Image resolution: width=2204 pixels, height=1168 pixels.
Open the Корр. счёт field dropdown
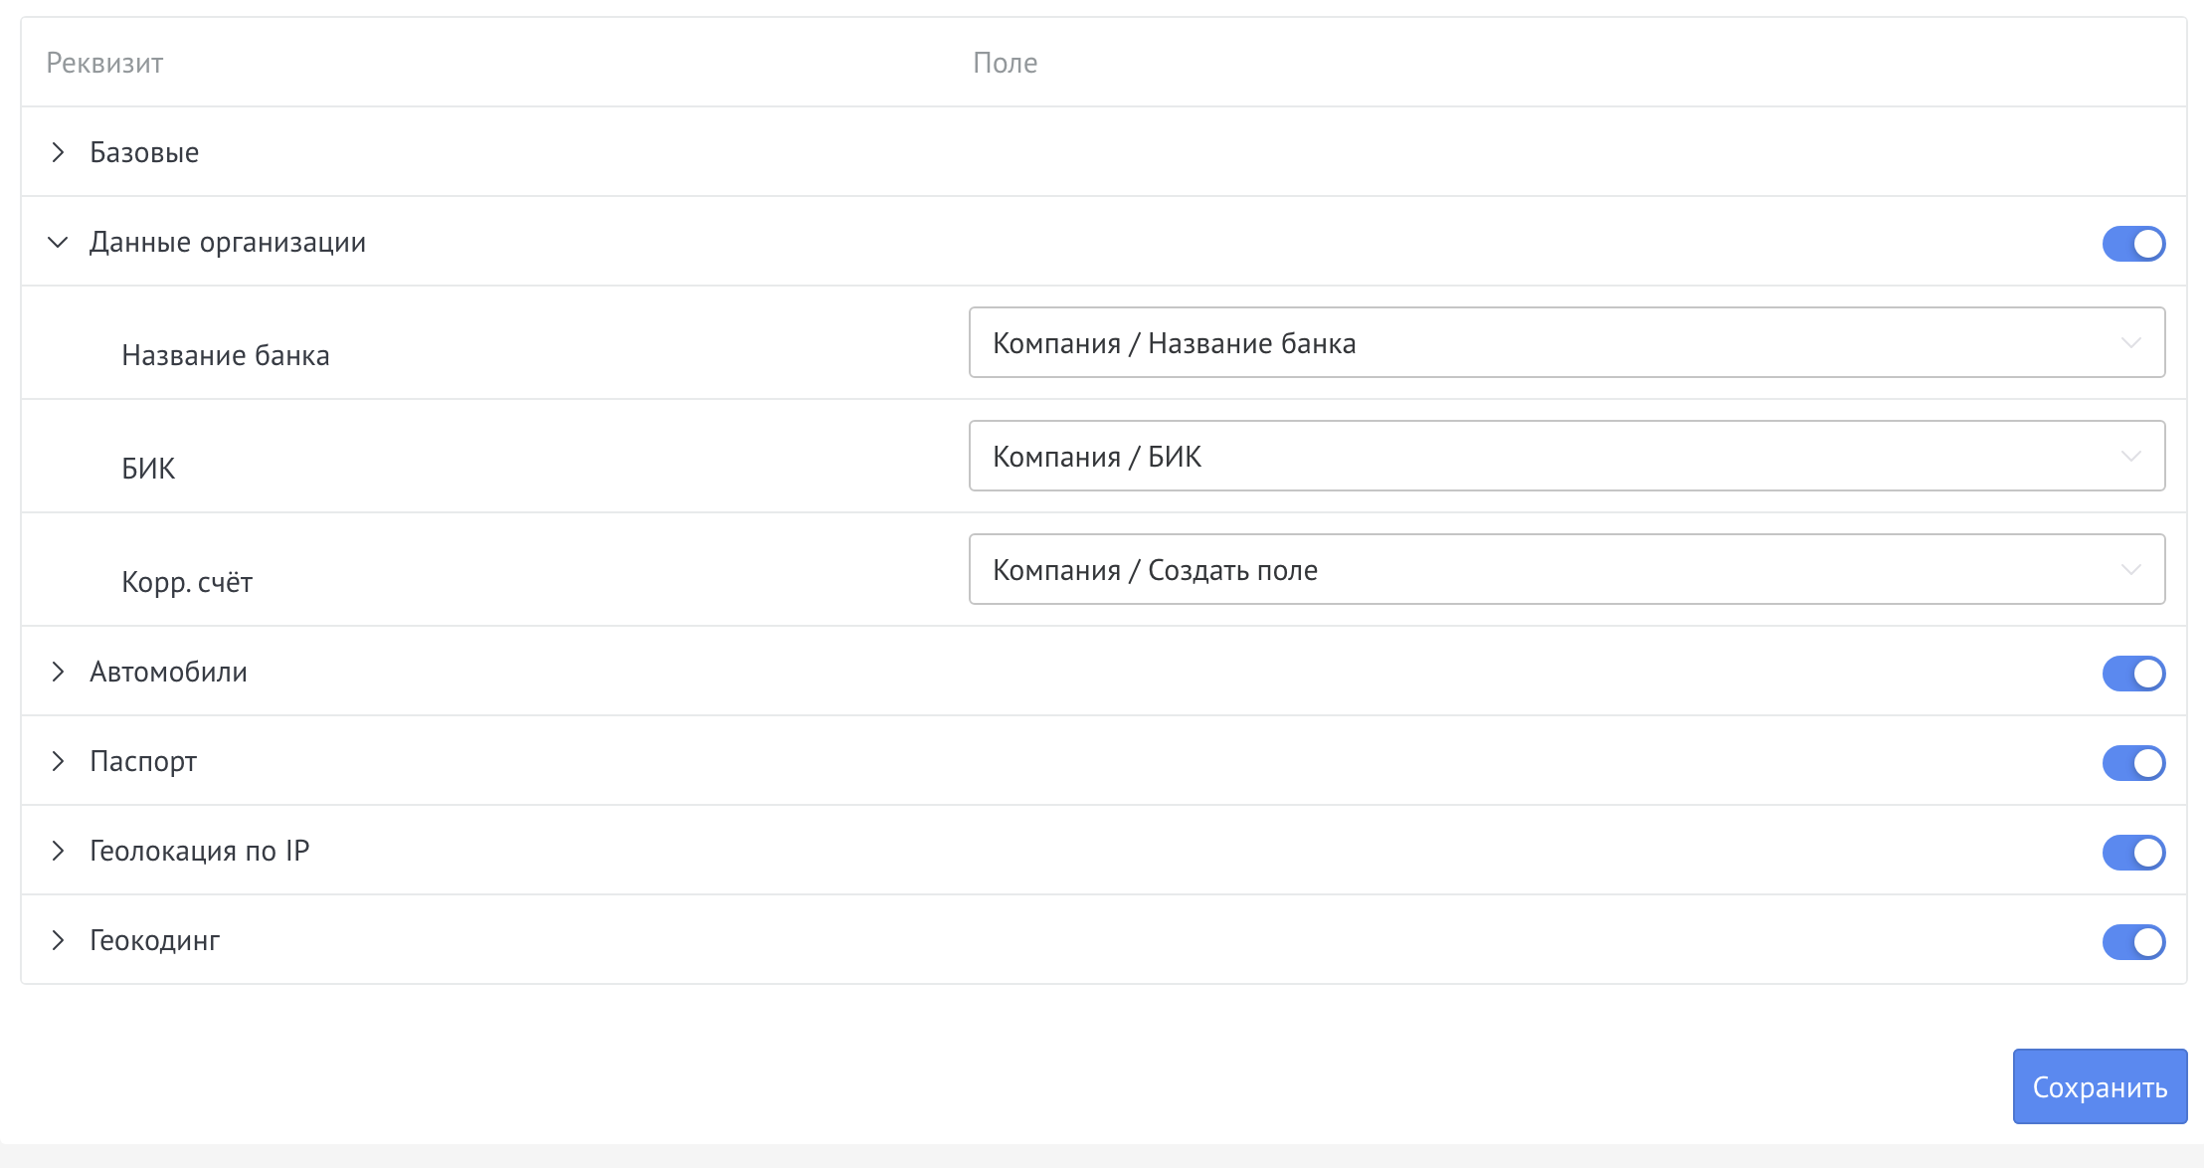[1566, 569]
